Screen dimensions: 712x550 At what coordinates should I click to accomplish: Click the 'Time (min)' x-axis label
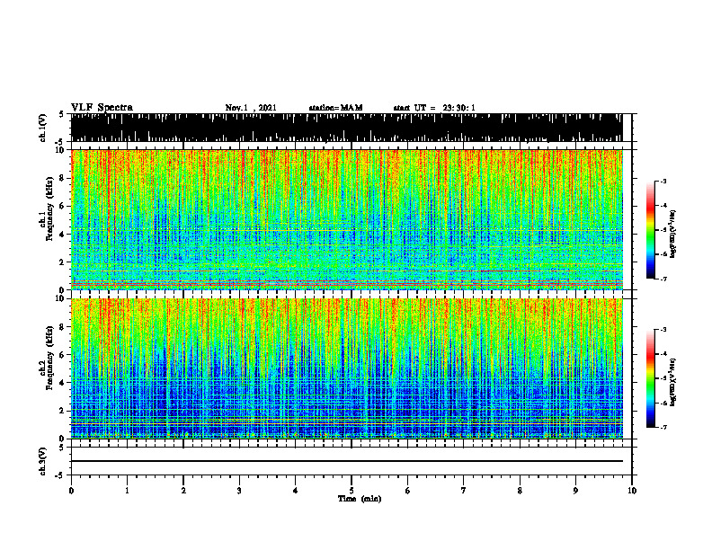point(360,499)
